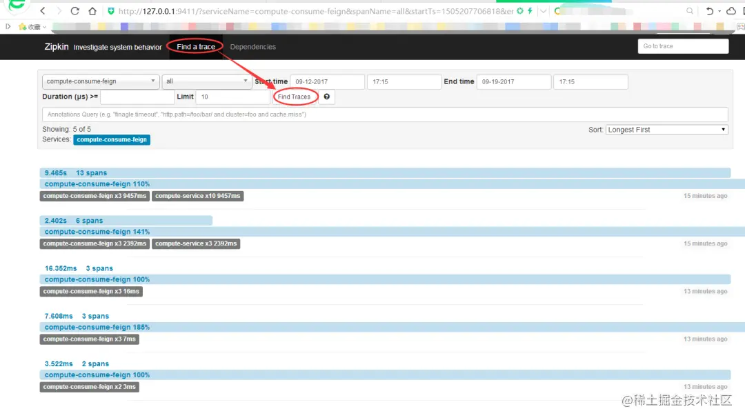The height and width of the screenshot is (420, 745).
Task: Click the lightning speed-mode icon
Action: coord(530,10)
